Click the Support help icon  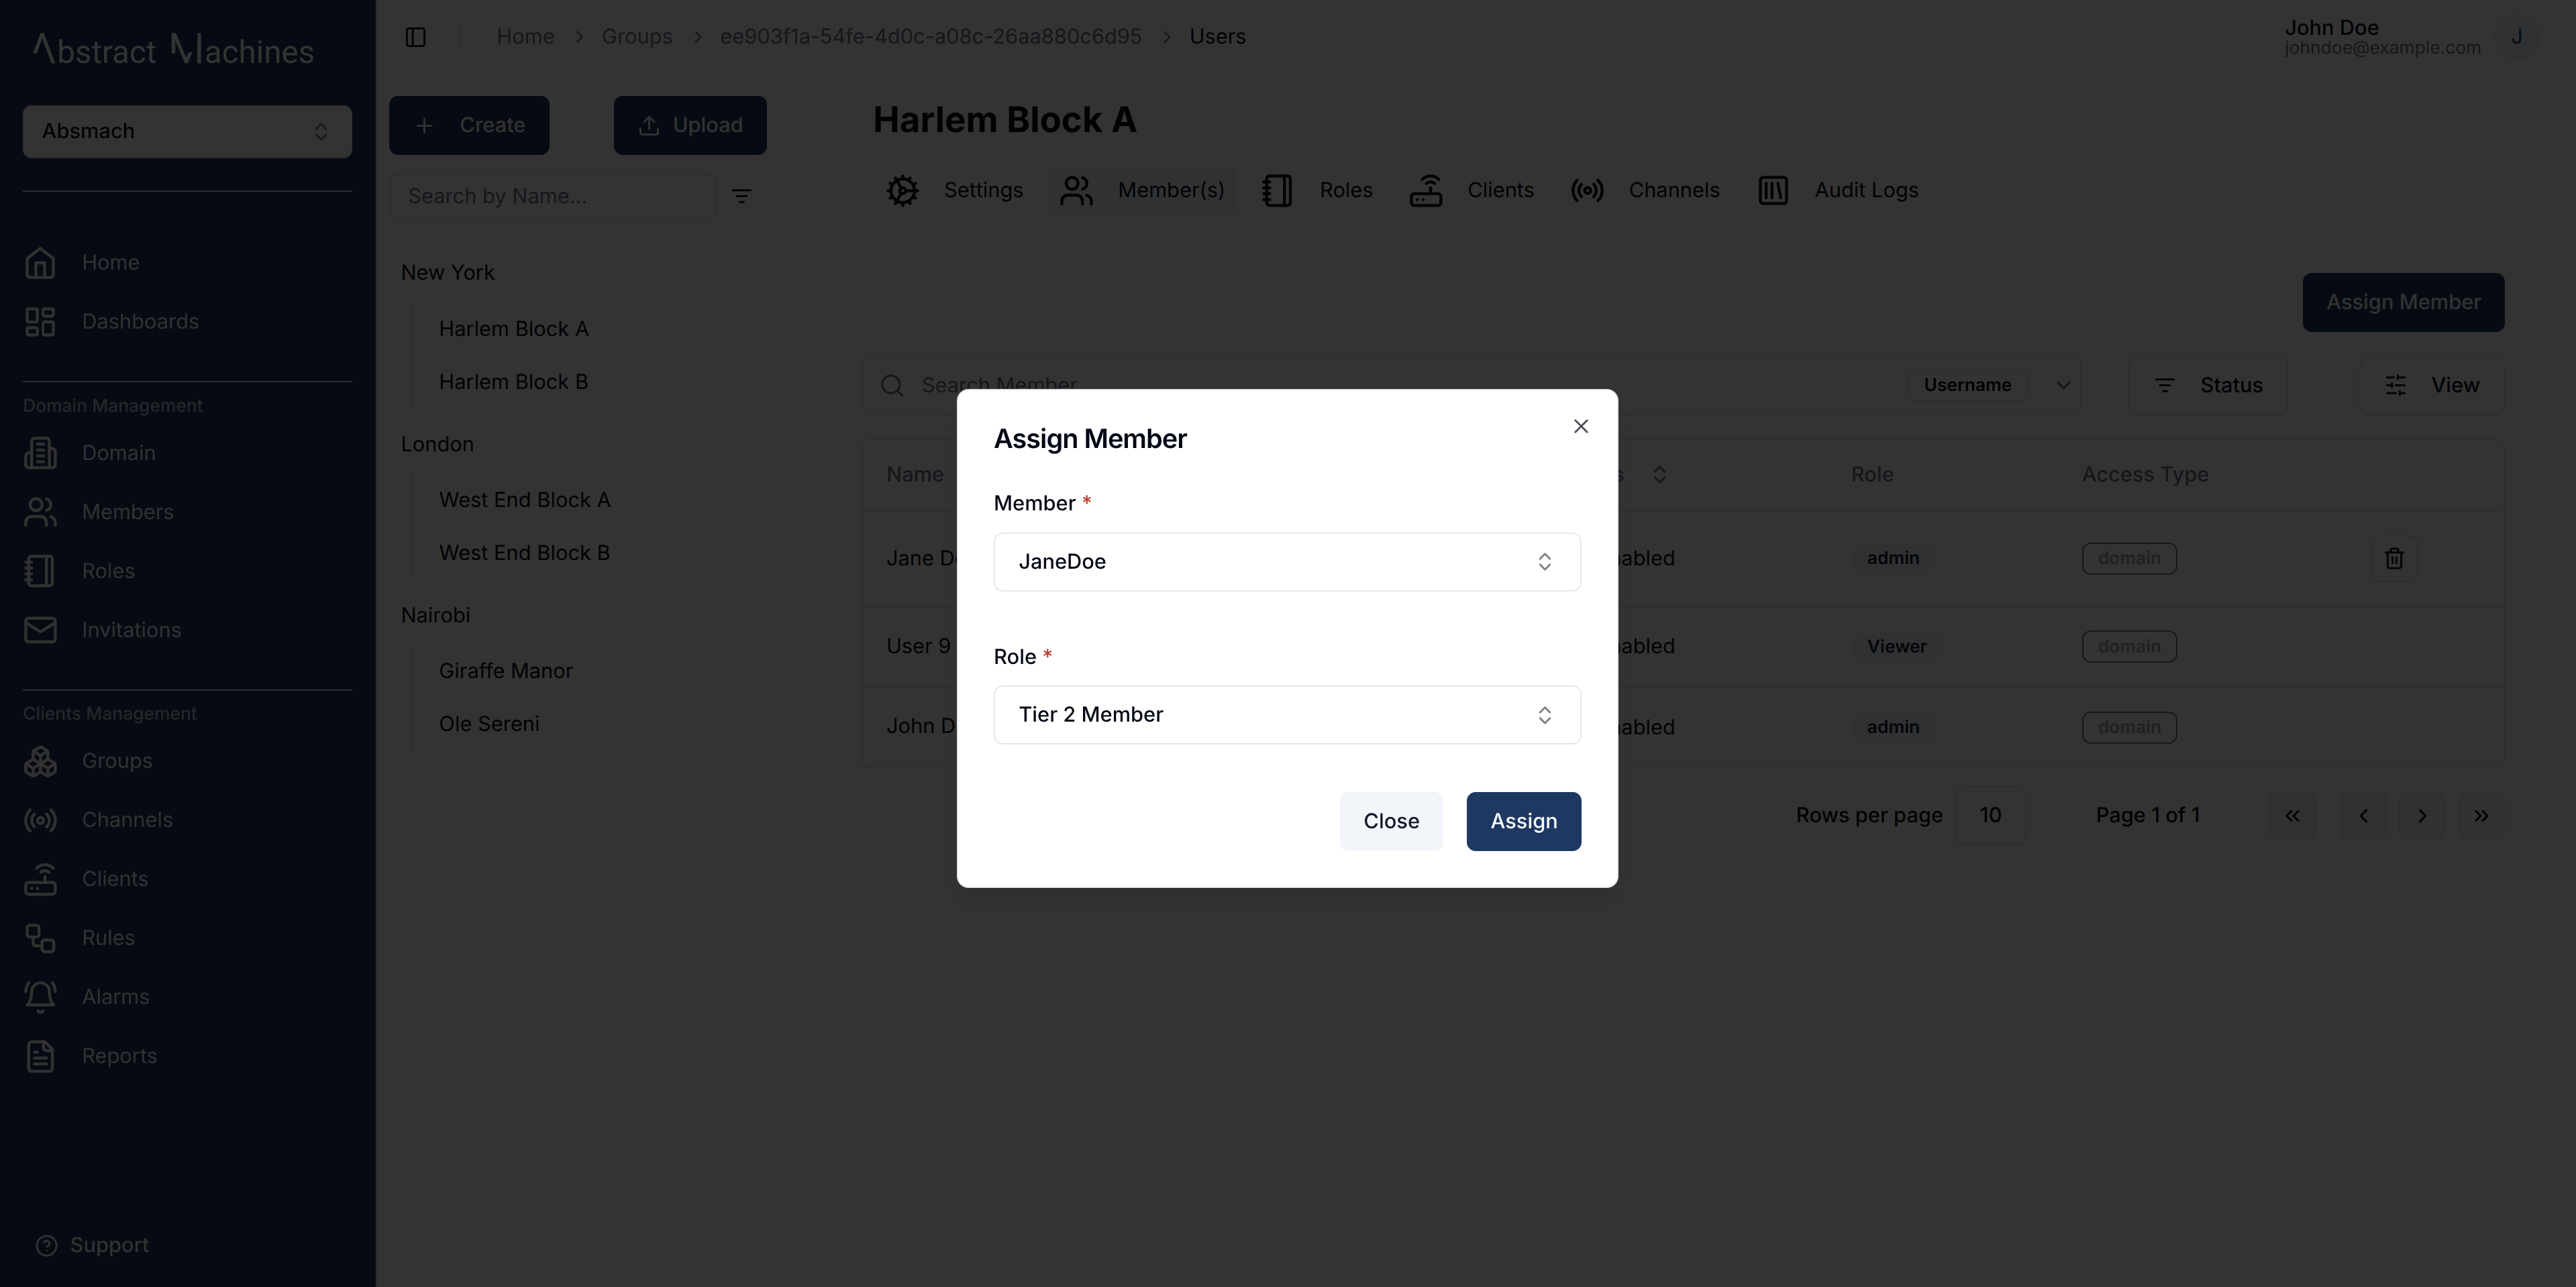[x=46, y=1245]
